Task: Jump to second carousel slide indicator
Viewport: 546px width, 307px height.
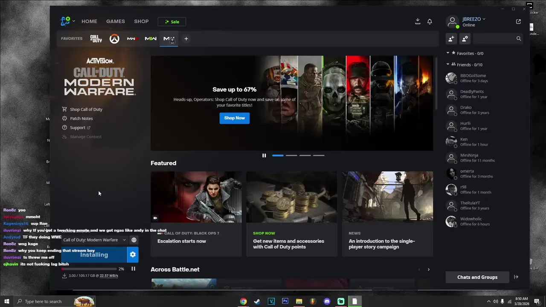Action: coord(291,156)
